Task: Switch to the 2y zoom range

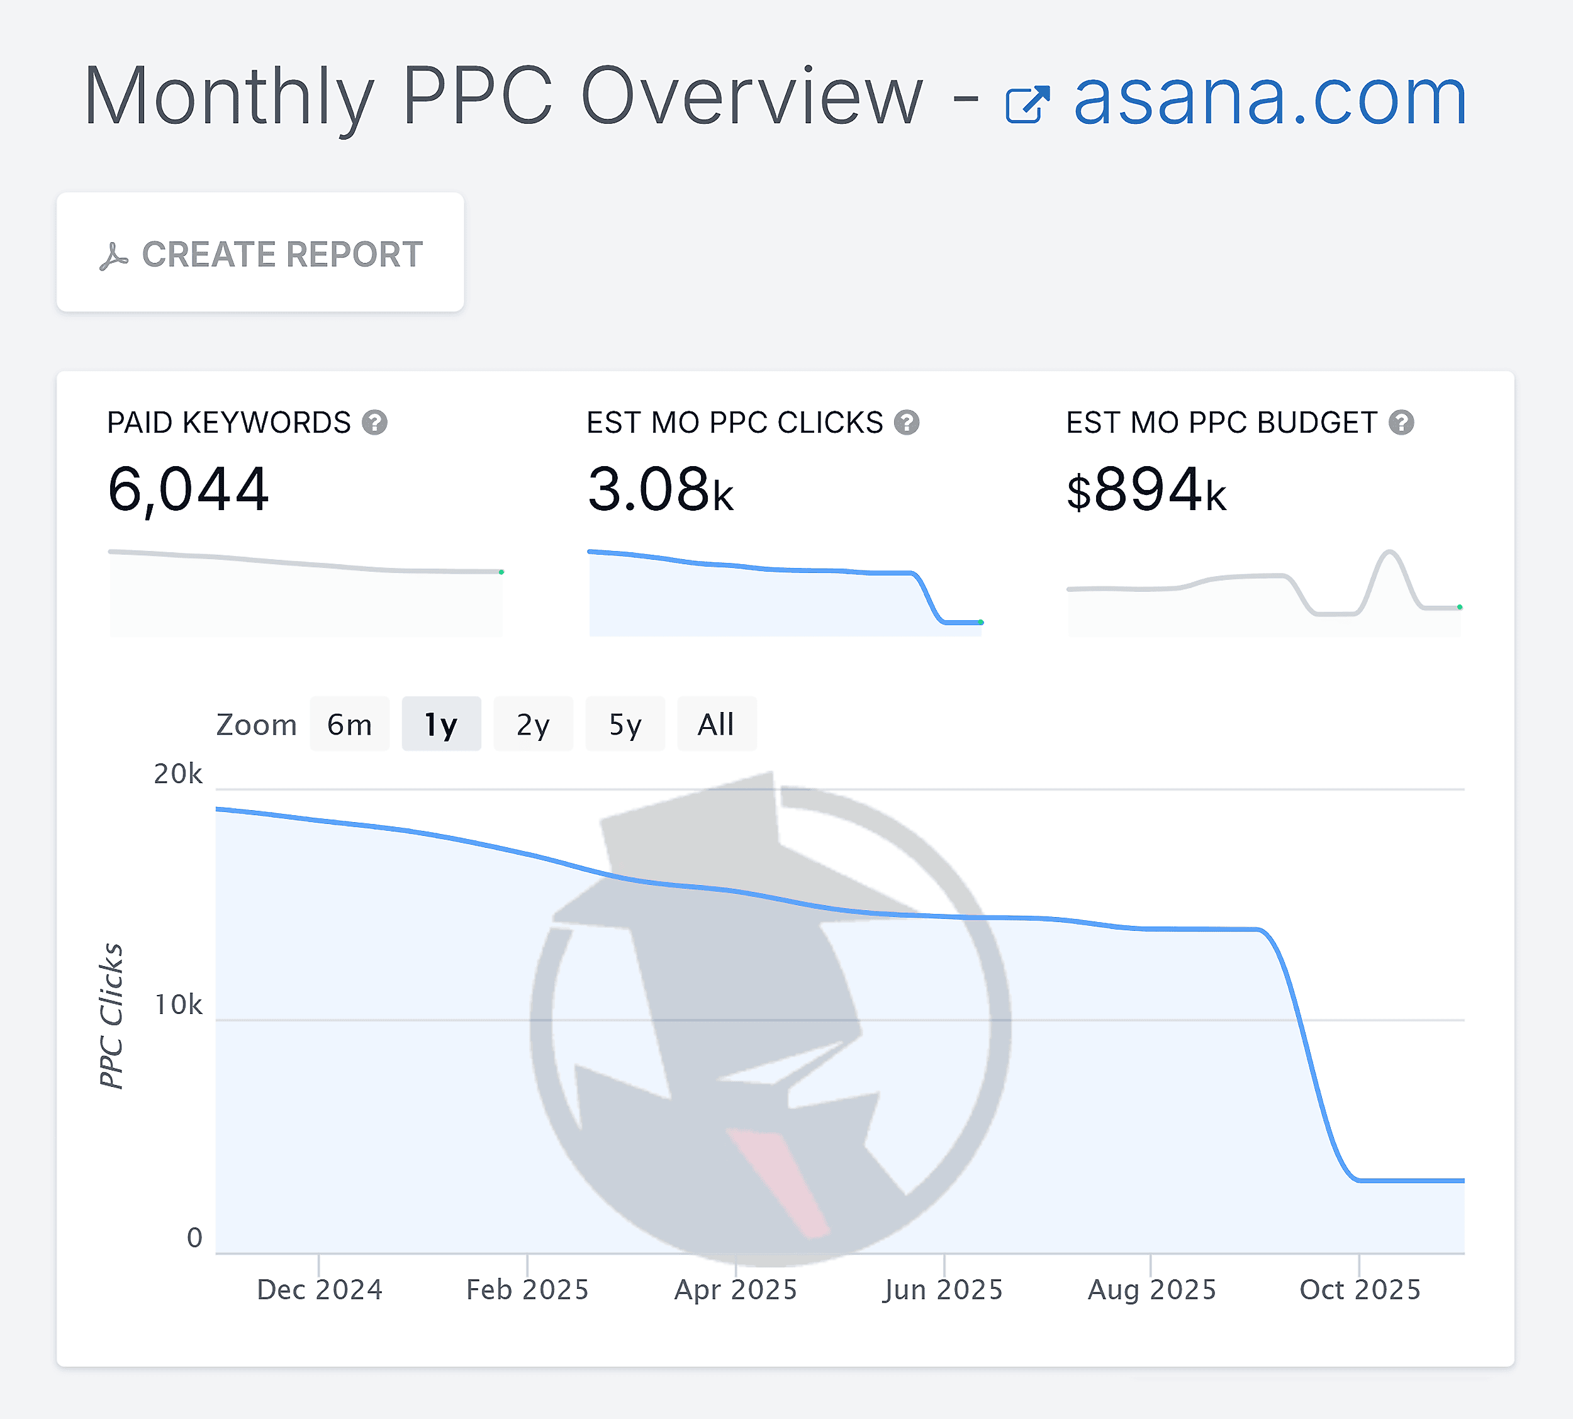Action: [x=534, y=723]
